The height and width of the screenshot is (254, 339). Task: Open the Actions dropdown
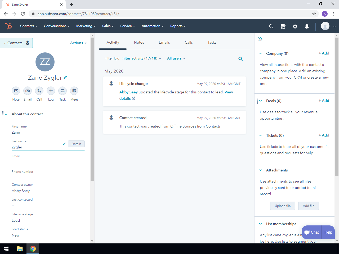pyautogui.click(x=78, y=43)
